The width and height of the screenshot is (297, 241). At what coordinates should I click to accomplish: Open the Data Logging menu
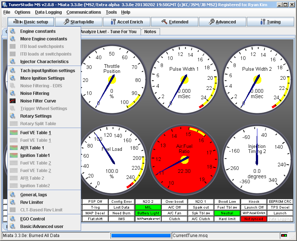[48, 12]
